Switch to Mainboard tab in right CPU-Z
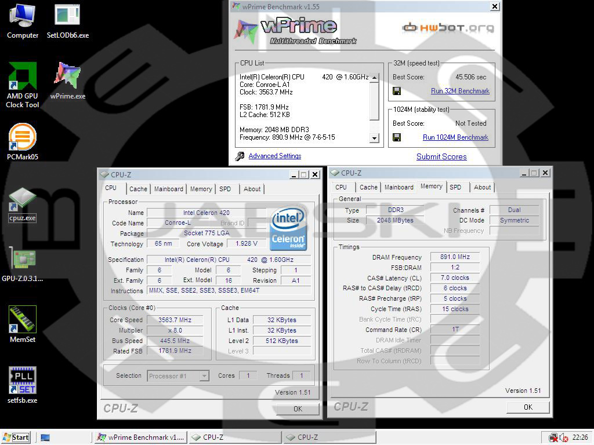 [399, 187]
